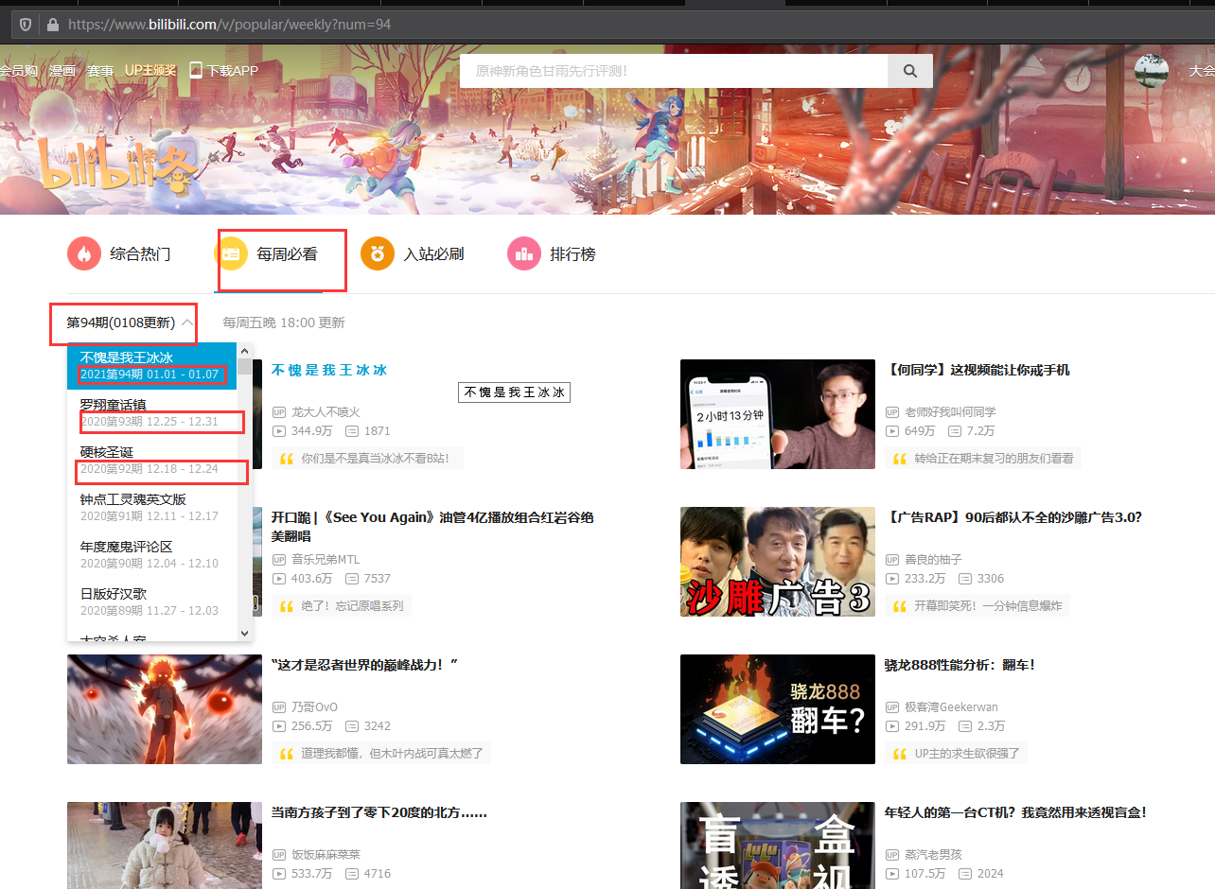Open video “这才是忍者世界的巅峰战力！”
Screen dimensions: 1215x889
coord(365,665)
